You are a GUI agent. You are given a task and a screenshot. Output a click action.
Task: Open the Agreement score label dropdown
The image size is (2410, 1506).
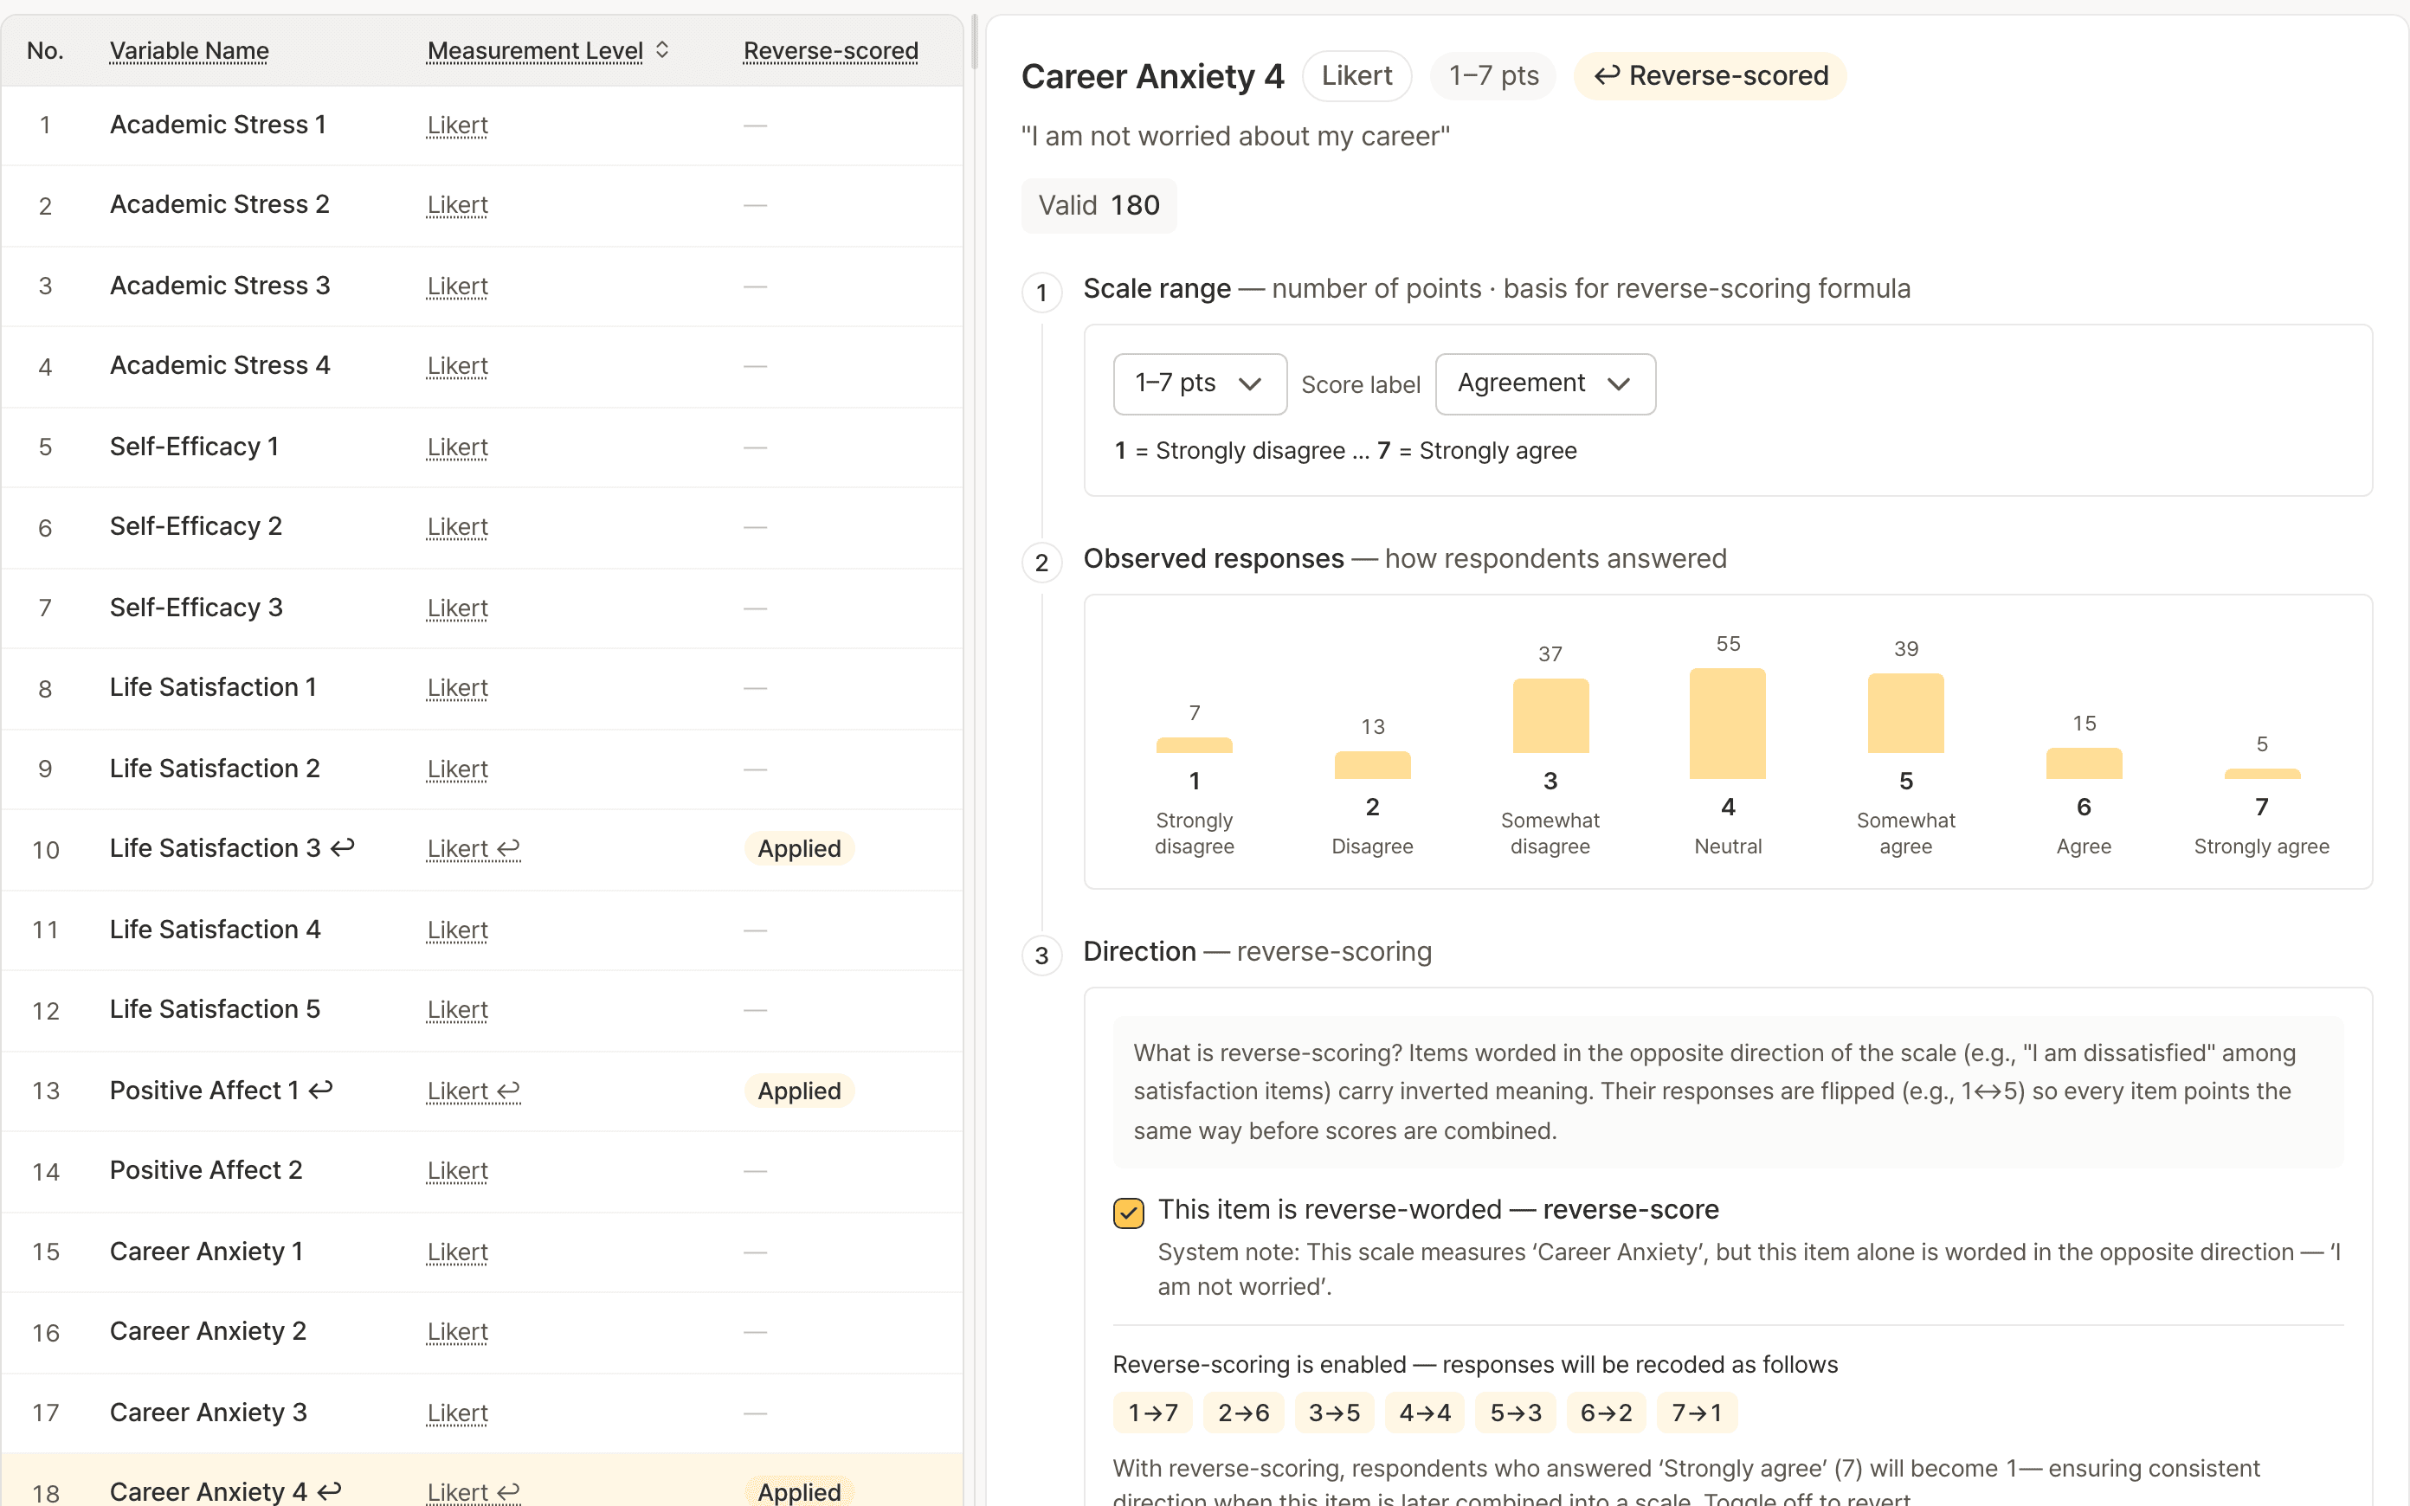1544,383
